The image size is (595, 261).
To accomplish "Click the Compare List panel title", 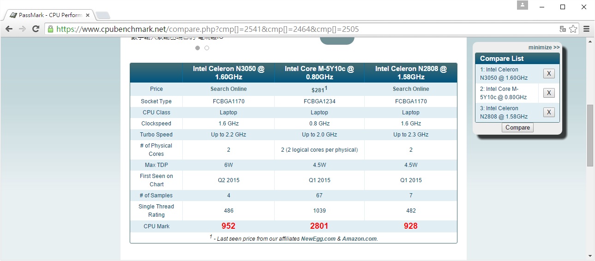I will click(x=502, y=59).
